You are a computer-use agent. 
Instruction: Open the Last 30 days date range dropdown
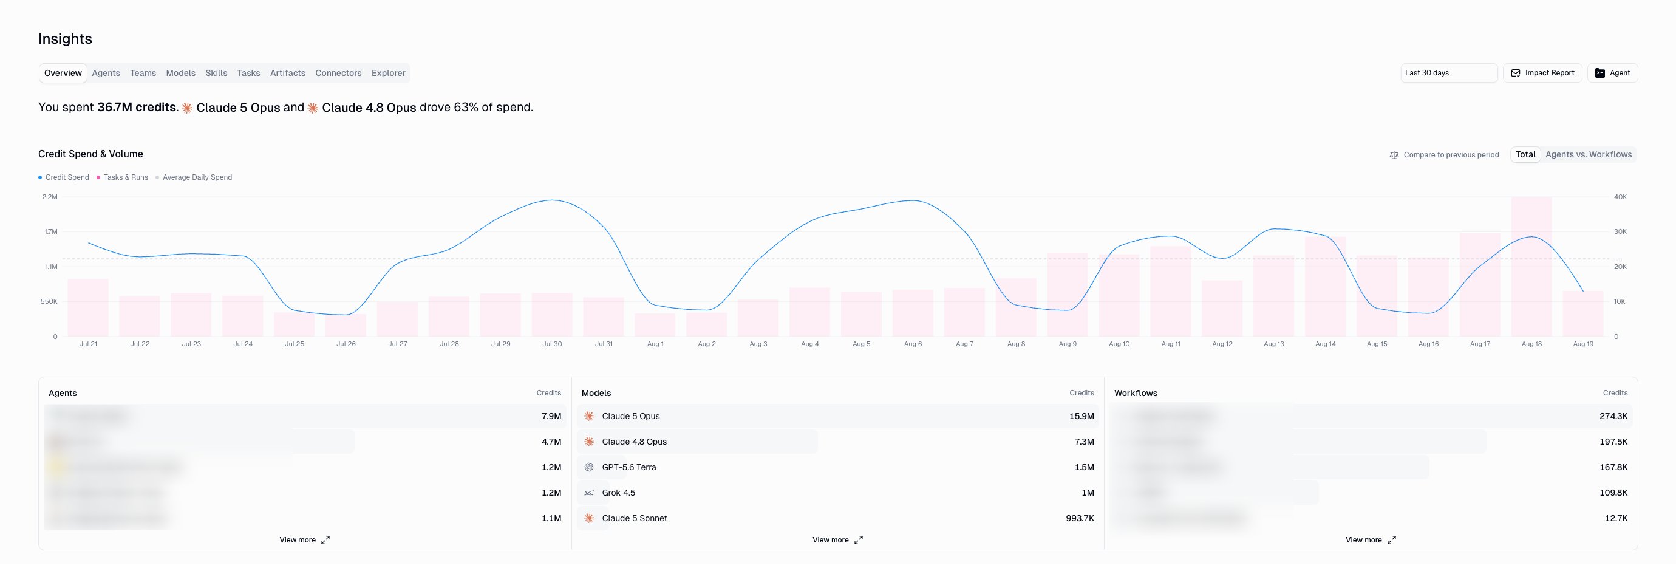pyautogui.click(x=1449, y=73)
